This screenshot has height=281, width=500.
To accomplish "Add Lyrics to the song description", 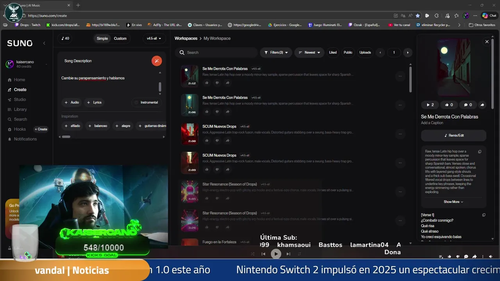I will [94, 102].
